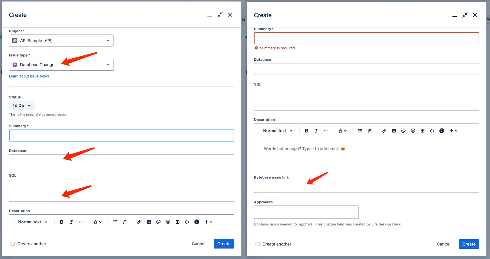
Task: Click bullet list icon in right dialog editor
Action: (360, 131)
